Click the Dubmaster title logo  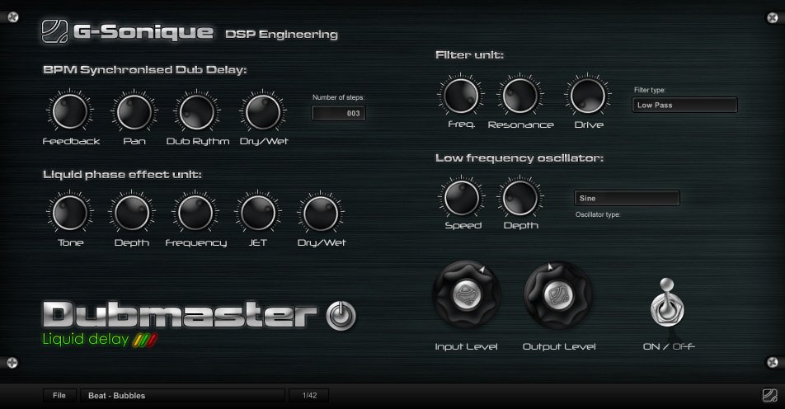tap(180, 314)
